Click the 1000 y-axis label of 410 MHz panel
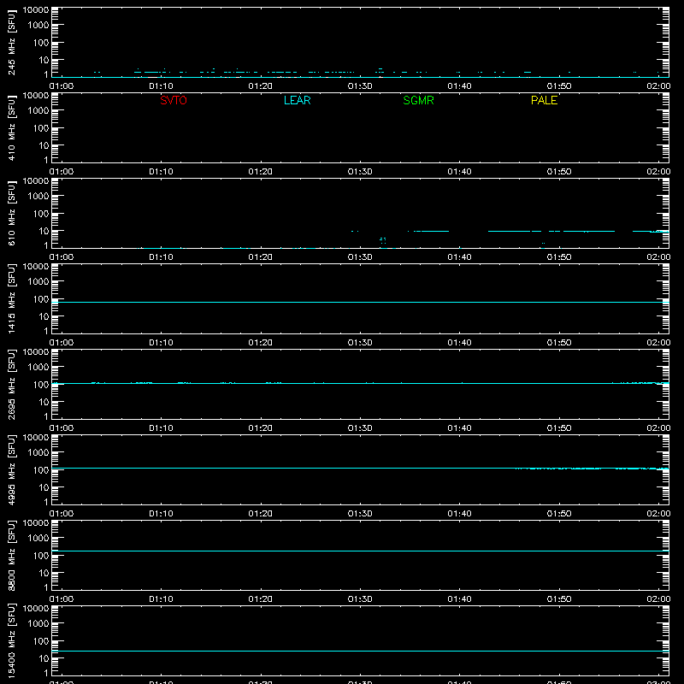684x684 pixels. (38, 111)
